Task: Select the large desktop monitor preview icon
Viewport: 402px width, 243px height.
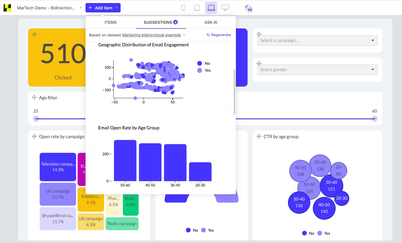Action: pyautogui.click(x=225, y=8)
